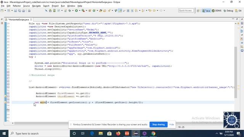Expand the Debug configurations dropdown arrow
The image size is (244, 137).
click(x=73, y=11)
